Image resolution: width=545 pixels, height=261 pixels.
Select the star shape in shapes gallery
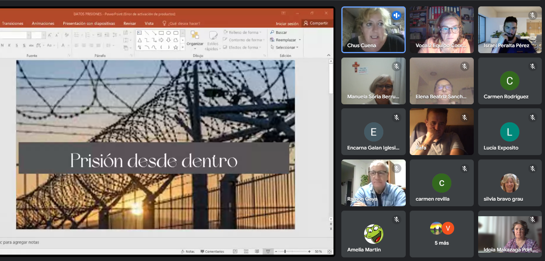[176, 47]
